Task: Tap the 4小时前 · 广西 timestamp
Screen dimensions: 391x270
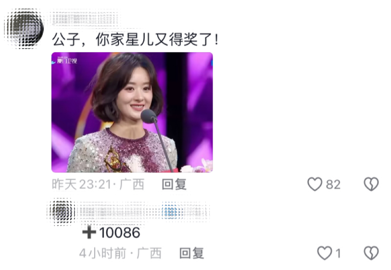Action: click(120, 253)
